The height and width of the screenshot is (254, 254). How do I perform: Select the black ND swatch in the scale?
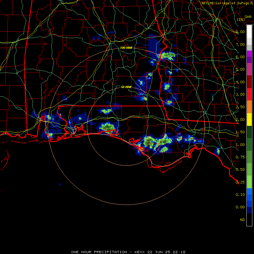(249, 220)
